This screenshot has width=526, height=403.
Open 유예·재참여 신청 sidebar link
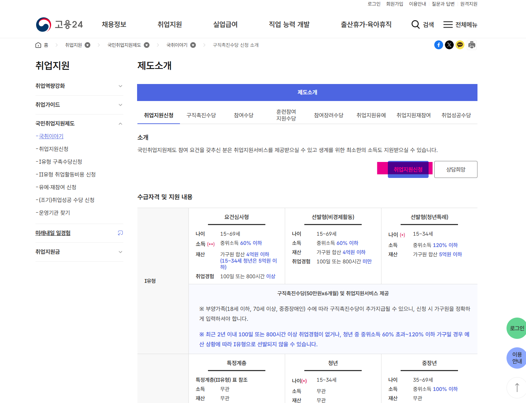point(57,187)
